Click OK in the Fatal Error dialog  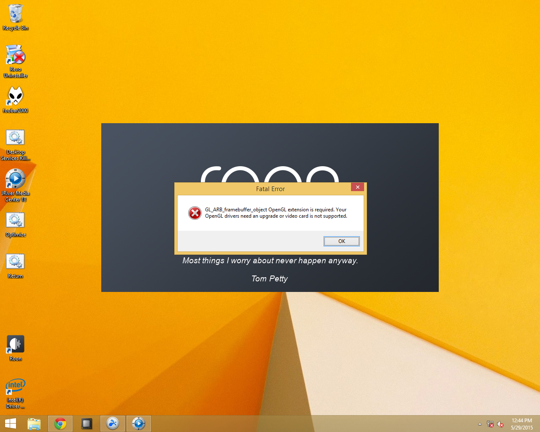click(x=341, y=241)
